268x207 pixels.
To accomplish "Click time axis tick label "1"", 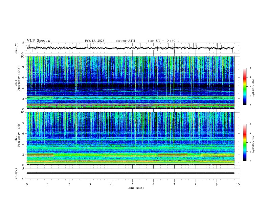I will [48, 184].
